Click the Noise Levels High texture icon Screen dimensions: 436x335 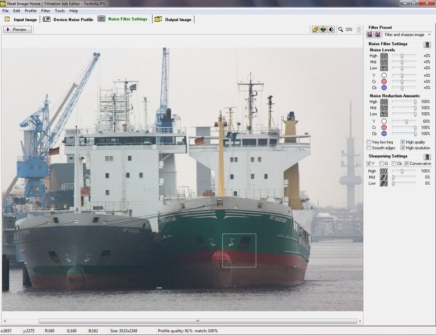pos(384,56)
